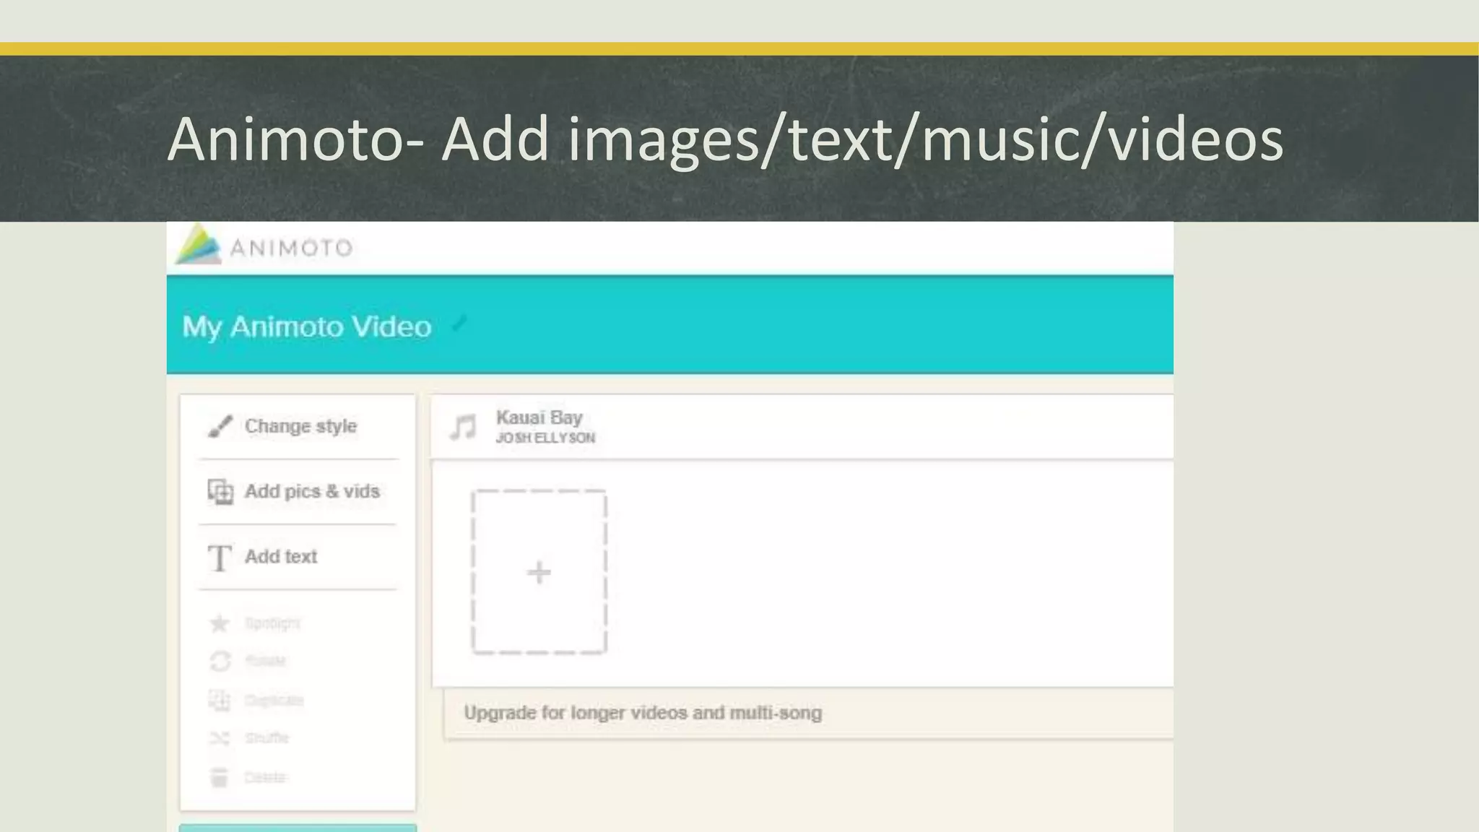Click the Animoto triangle logo
Image resolution: width=1479 pixels, height=832 pixels.
coord(199,246)
